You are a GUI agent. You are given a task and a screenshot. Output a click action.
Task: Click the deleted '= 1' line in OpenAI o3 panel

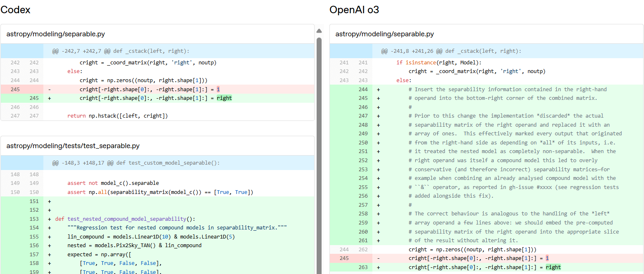click(486, 258)
